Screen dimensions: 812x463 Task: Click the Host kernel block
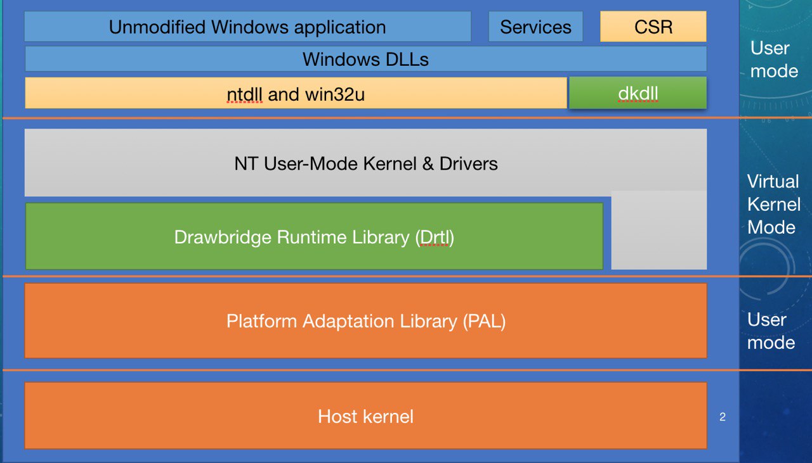coord(365,415)
